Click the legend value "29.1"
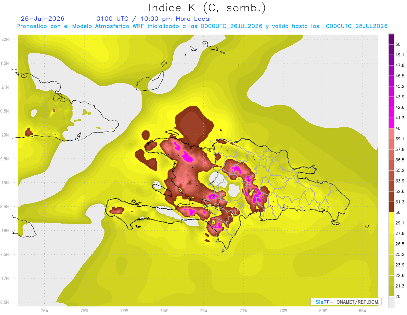Screen dimensions: 407x315 coord(400,223)
